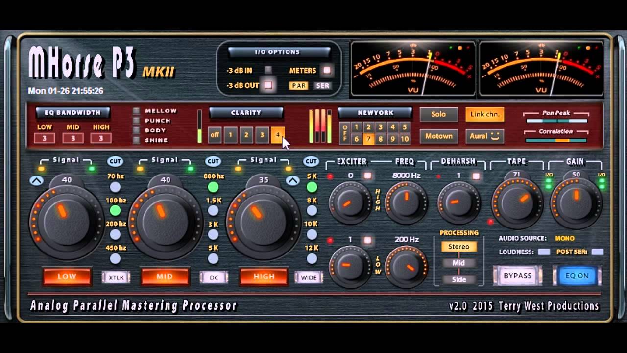Viewport: 627px width, 353px height.
Task: Set Clarity to off
Action: 215,135
